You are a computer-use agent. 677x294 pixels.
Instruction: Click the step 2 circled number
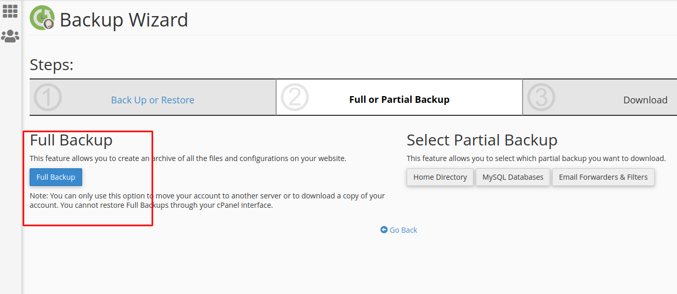point(295,97)
